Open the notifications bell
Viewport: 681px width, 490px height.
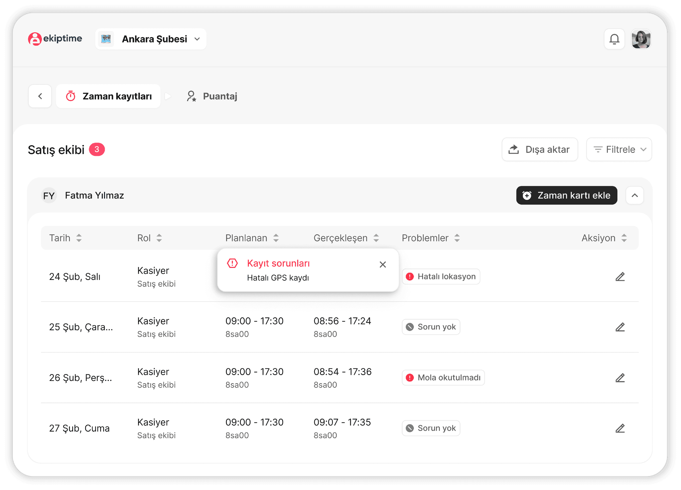614,39
